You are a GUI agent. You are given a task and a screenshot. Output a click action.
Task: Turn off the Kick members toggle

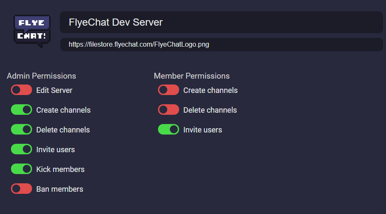coord(21,169)
